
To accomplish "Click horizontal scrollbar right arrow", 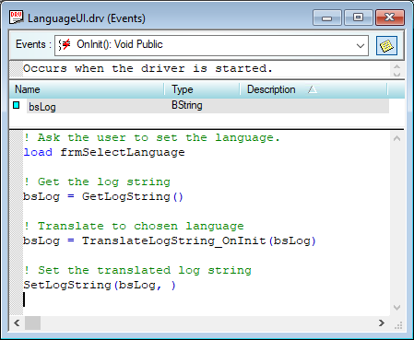I will tap(382, 323).
